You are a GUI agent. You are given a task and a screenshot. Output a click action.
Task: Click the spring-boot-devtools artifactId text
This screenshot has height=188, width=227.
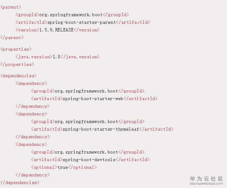(x=89, y=160)
